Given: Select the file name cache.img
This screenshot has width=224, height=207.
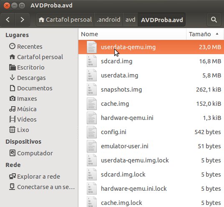Looking at the screenshot, I should click(x=115, y=104).
